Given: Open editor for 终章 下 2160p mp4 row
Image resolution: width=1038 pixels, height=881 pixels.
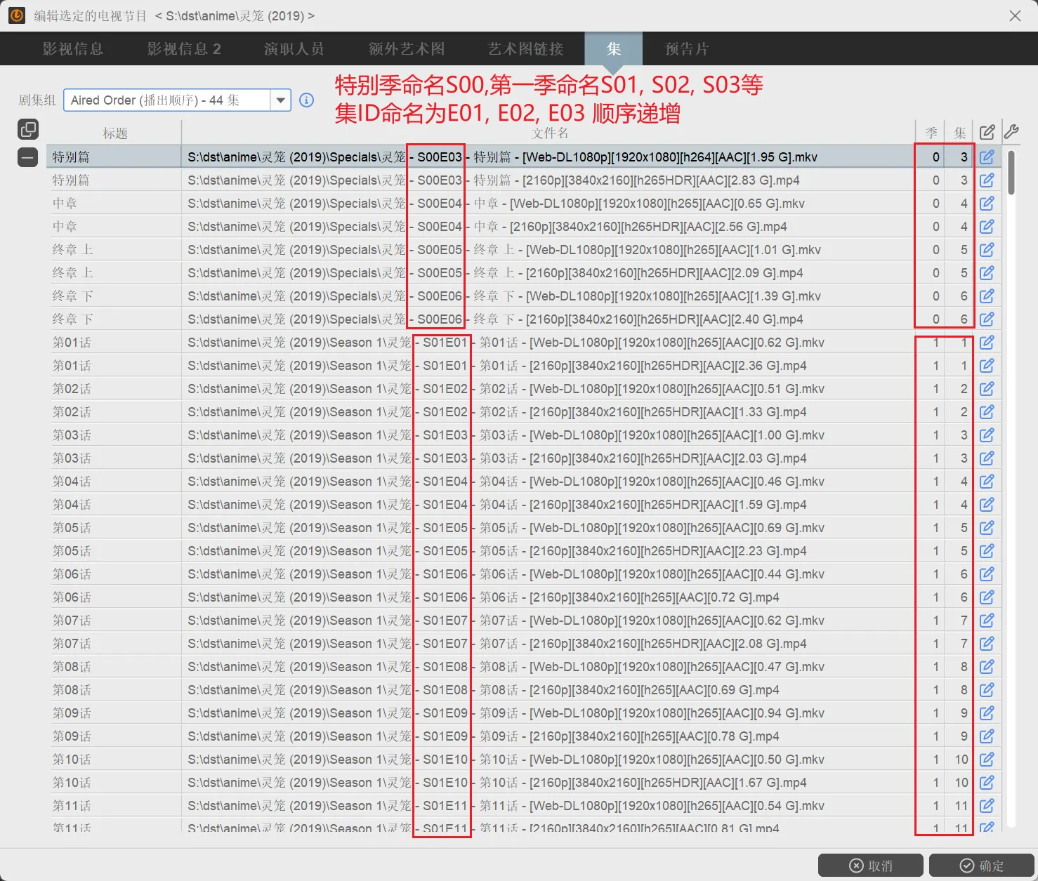Looking at the screenshot, I should click(x=987, y=319).
